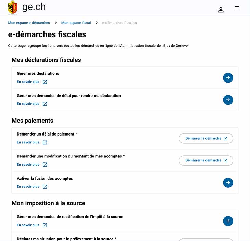Open arrow button for demandes de délai déclaration

(x=228, y=100)
